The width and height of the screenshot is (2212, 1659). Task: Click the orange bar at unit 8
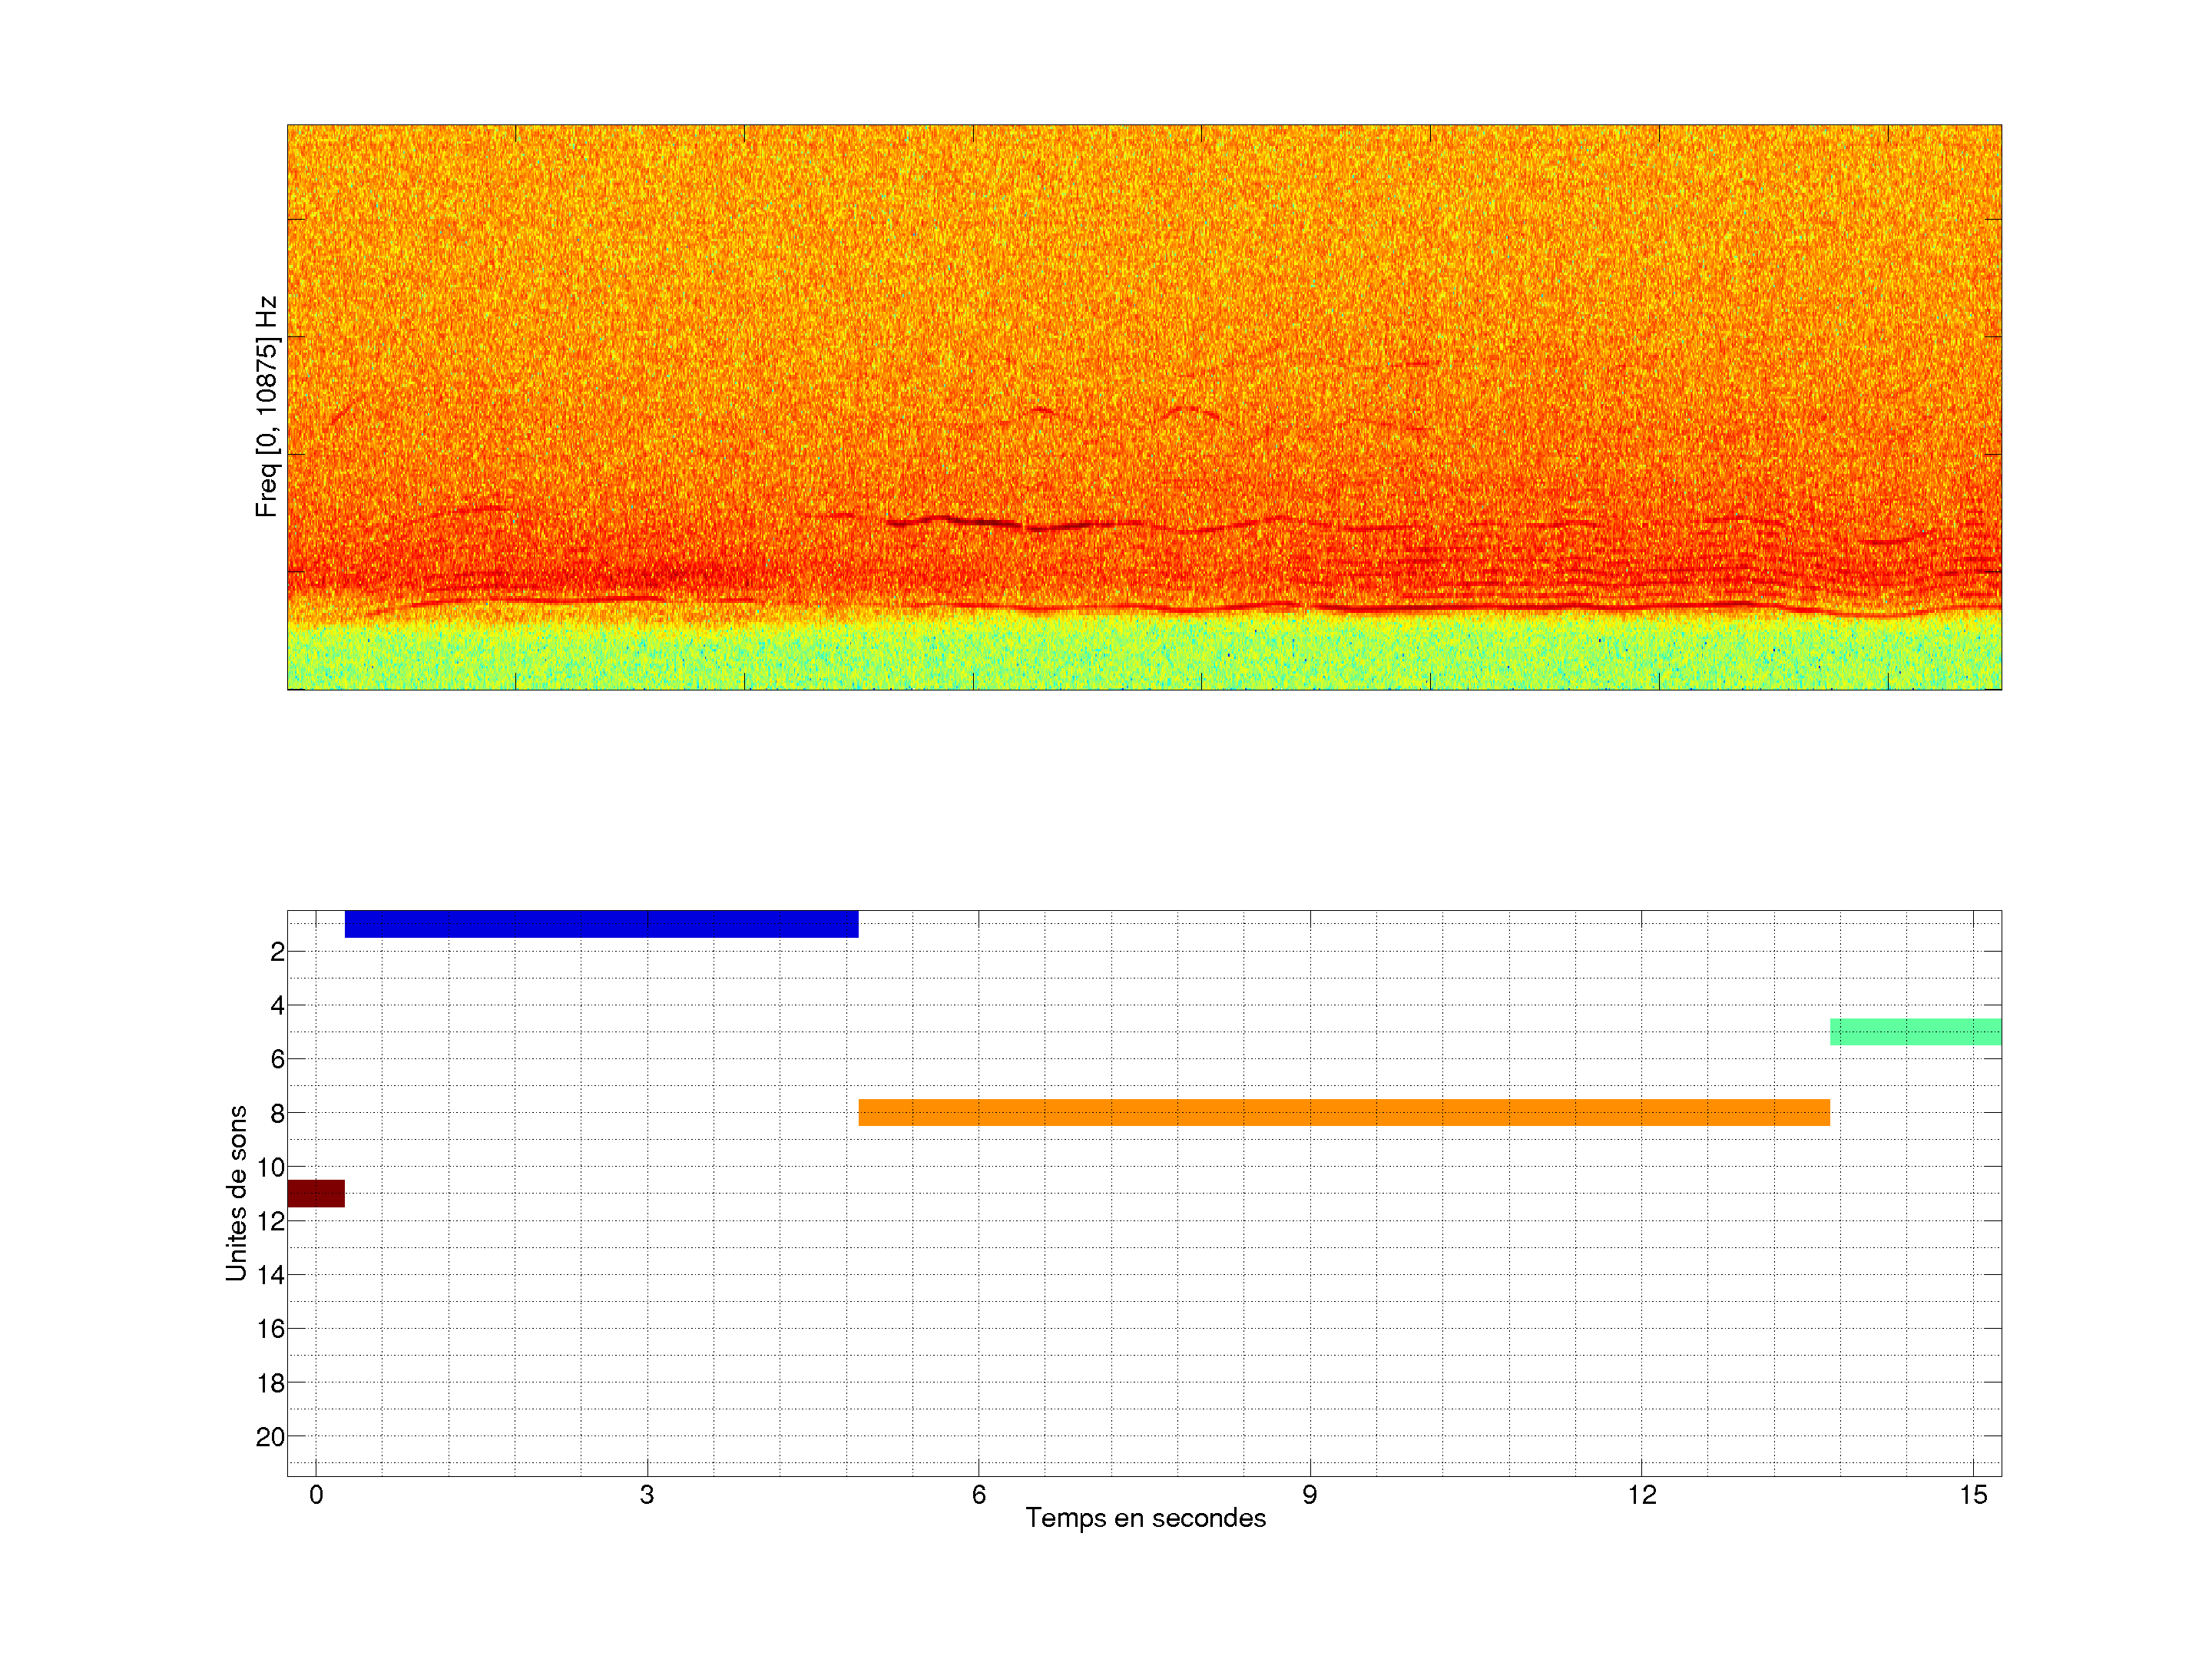pos(1343,1112)
